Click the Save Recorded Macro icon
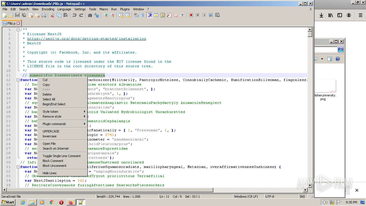This screenshot has height=206, width=366. pyautogui.click(x=218, y=15)
